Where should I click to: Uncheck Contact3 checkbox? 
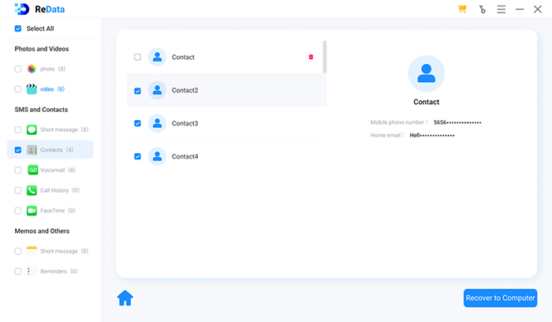(x=138, y=123)
